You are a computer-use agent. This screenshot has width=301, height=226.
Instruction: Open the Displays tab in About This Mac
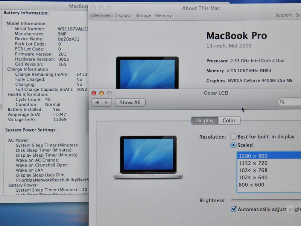click(x=123, y=15)
